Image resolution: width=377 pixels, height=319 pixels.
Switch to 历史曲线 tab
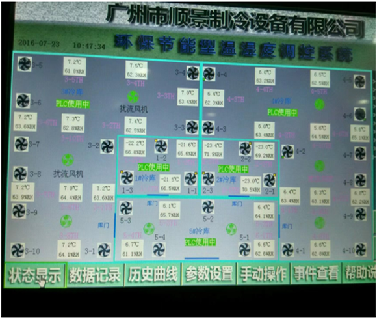153,274
